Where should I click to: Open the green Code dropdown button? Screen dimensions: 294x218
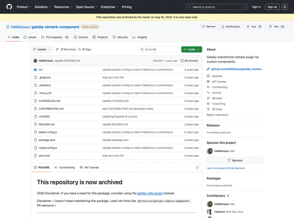(x=191, y=49)
